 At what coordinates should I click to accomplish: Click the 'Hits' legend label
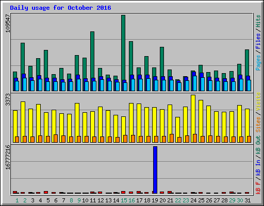pos(258,21)
